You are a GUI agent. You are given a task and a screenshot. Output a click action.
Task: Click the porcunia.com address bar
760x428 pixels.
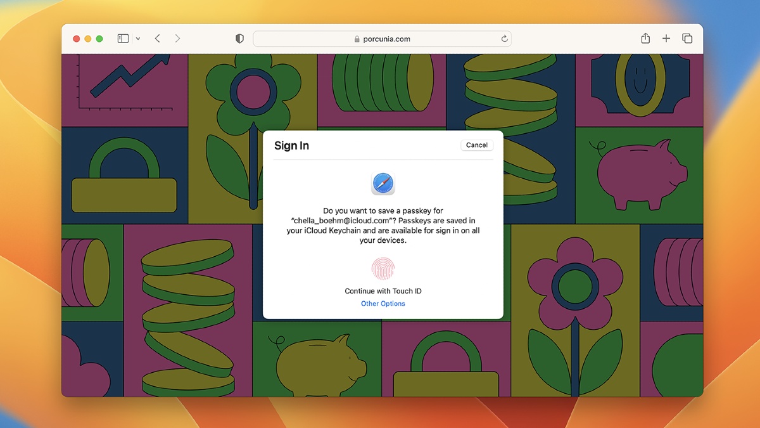pos(382,39)
